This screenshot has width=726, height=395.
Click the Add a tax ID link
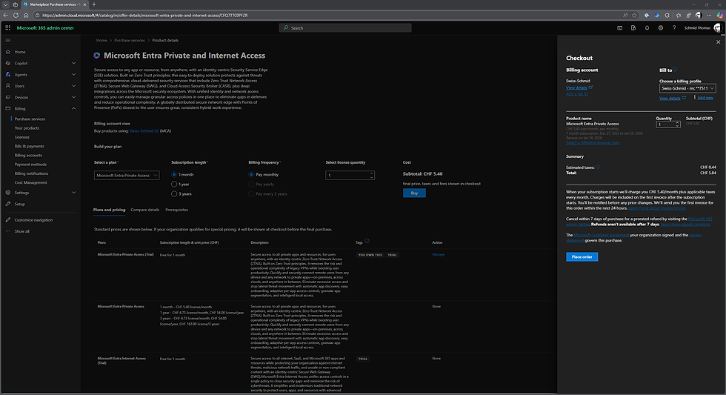577,94
